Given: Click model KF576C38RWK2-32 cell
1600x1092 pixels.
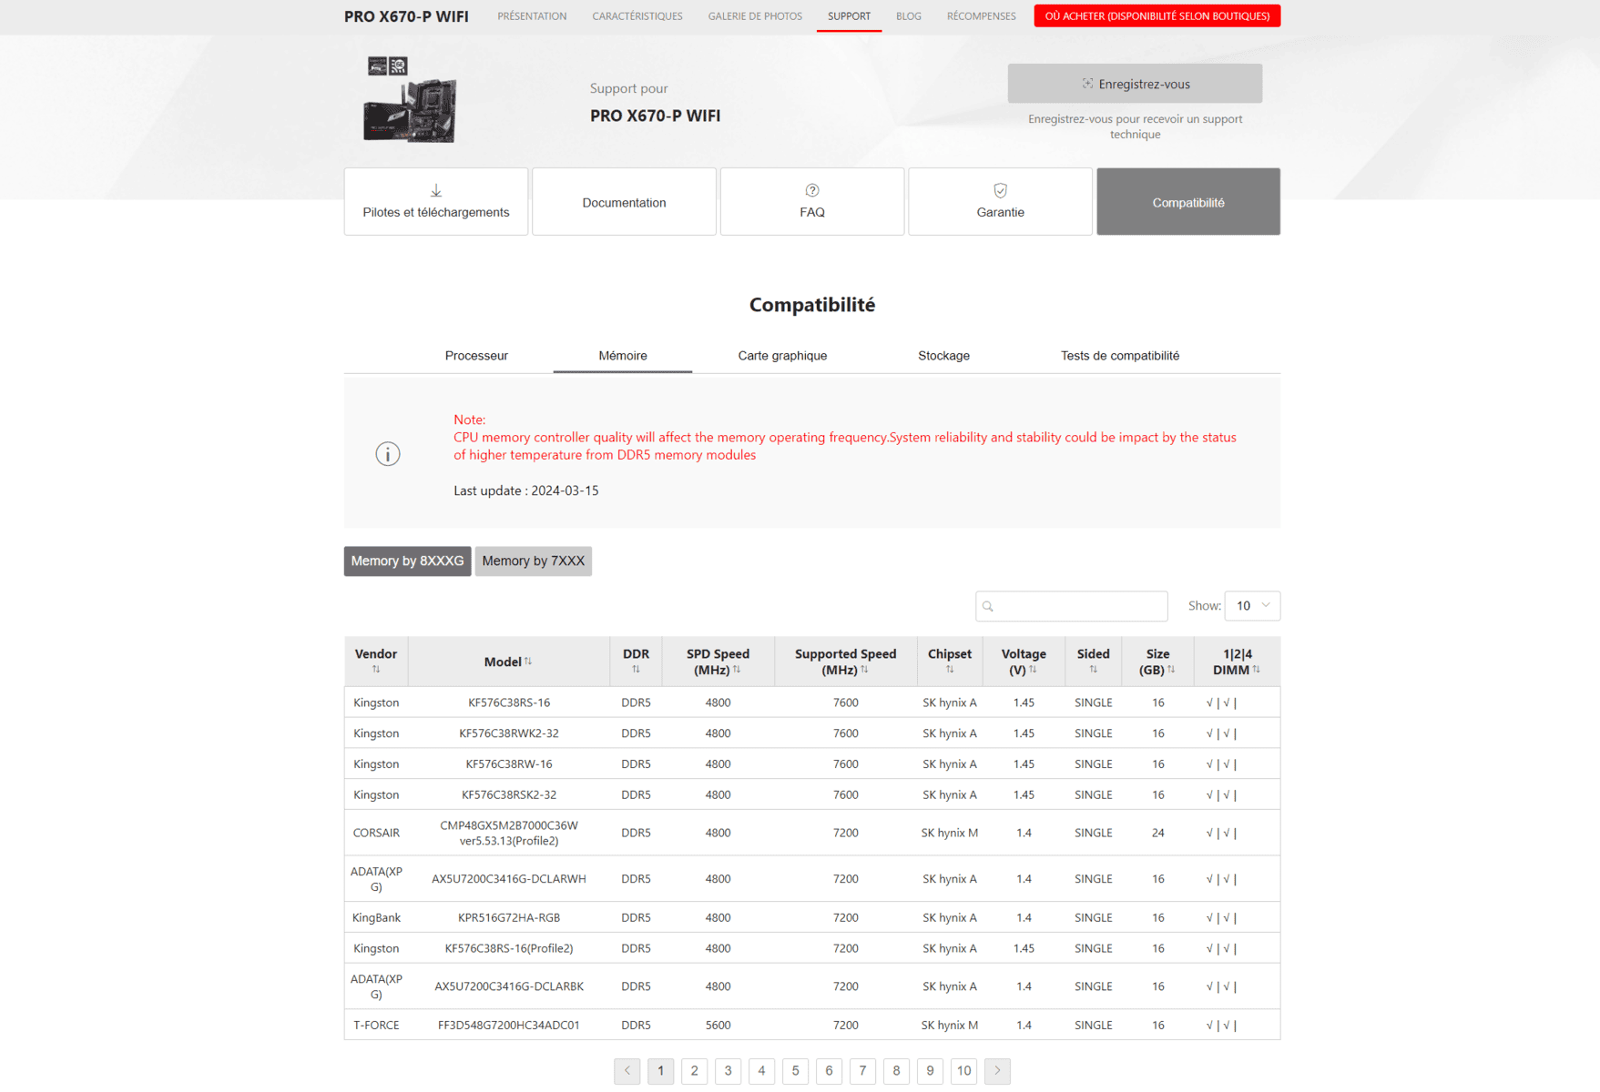Looking at the screenshot, I should tap(509, 733).
